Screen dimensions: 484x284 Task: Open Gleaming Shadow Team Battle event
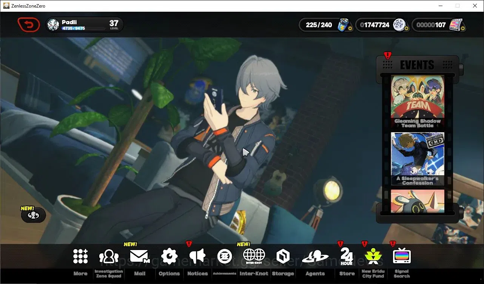point(418,102)
